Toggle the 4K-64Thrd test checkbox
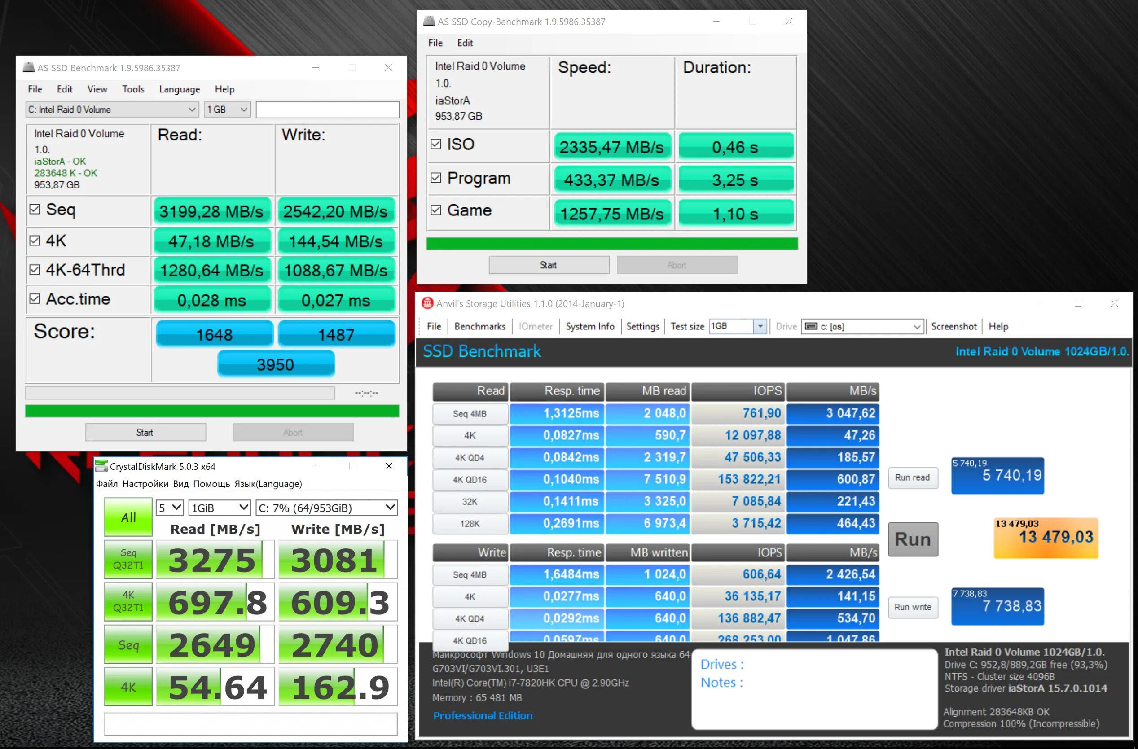The width and height of the screenshot is (1138, 749). [35, 270]
